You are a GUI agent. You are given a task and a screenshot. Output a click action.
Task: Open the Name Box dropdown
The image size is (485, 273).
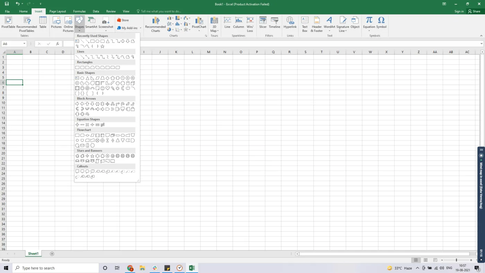tap(24, 44)
